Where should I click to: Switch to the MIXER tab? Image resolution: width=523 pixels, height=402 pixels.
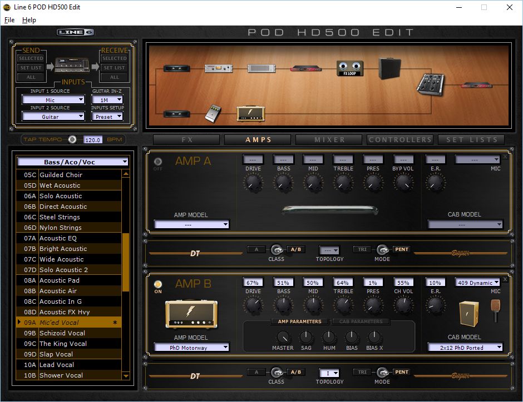329,140
